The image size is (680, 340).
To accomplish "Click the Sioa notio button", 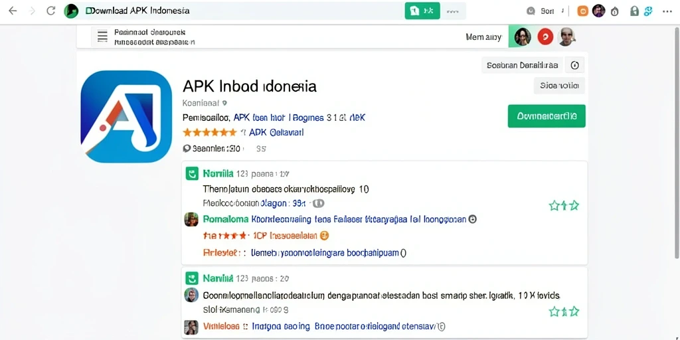I will coord(559,86).
